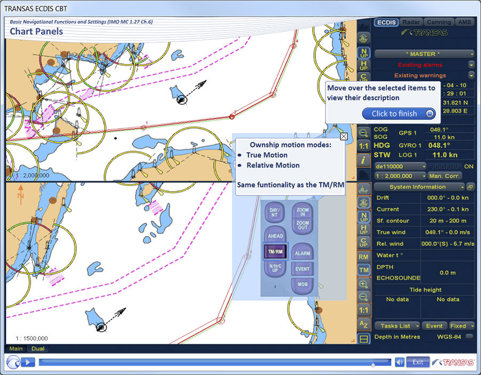Click the Click to finish button

[399, 114]
